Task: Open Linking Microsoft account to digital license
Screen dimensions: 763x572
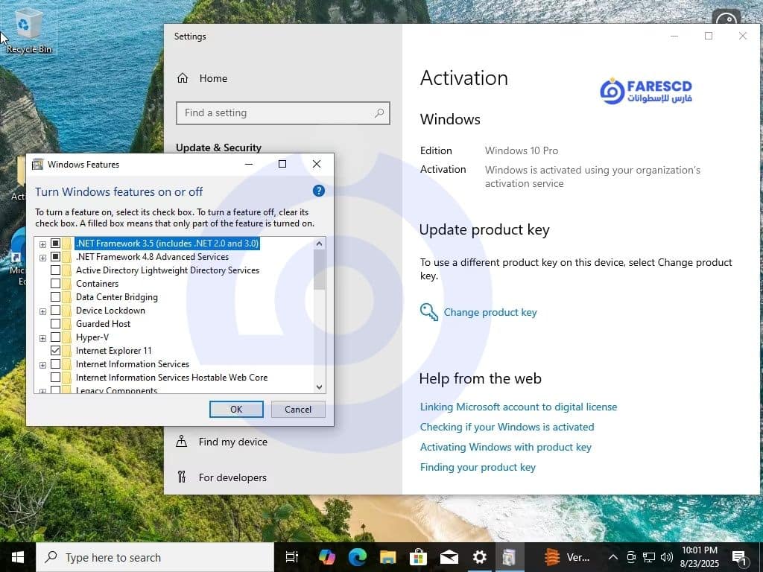Action: pyautogui.click(x=519, y=407)
